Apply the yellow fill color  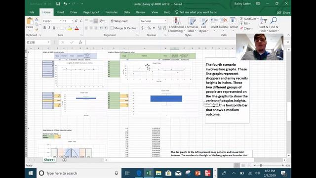click(x=70, y=28)
